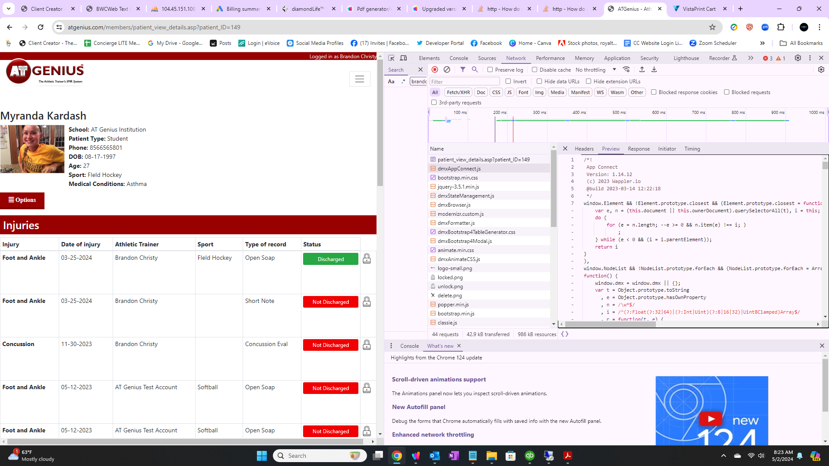
Task: Click the import HAR file upload icon
Action: tap(642, 69)
